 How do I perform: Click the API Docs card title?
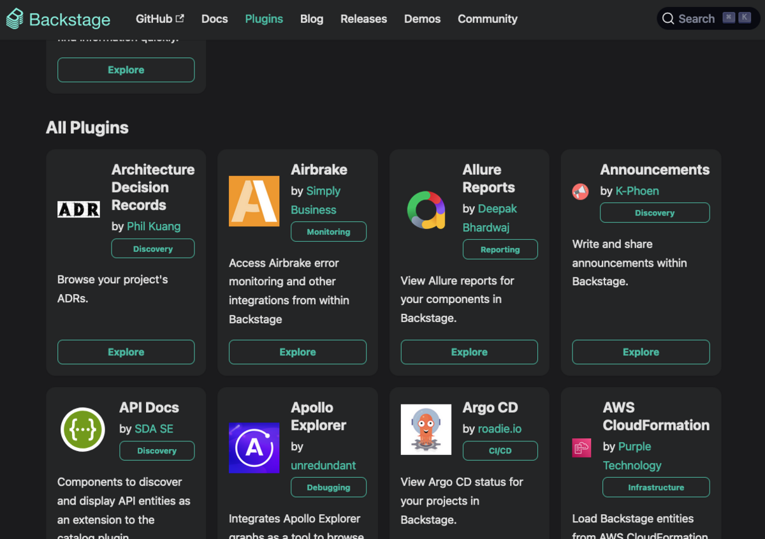pyautogui.click(x=149, y=408)
